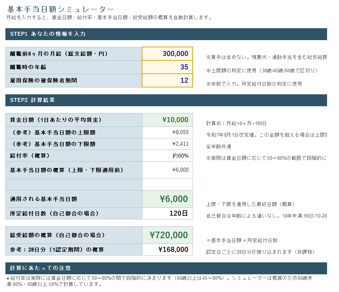Click the 雇用保険の被保険者期間 label cell

(74, 81)
